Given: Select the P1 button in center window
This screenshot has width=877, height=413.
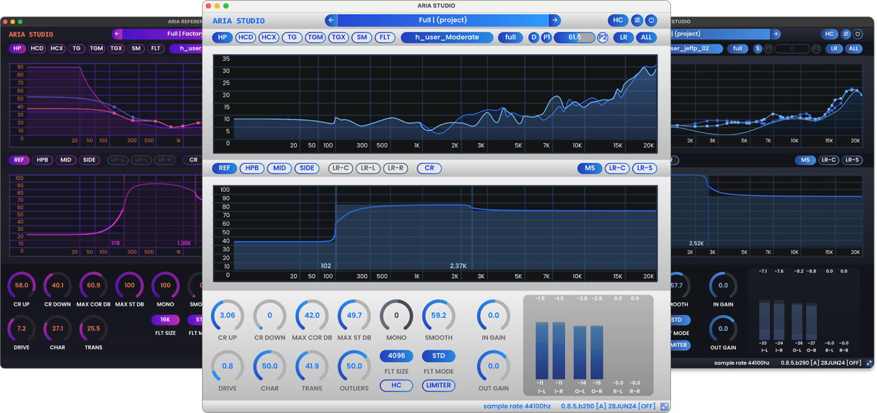Looking at the screenshot, I should click(x=546, y=38).
